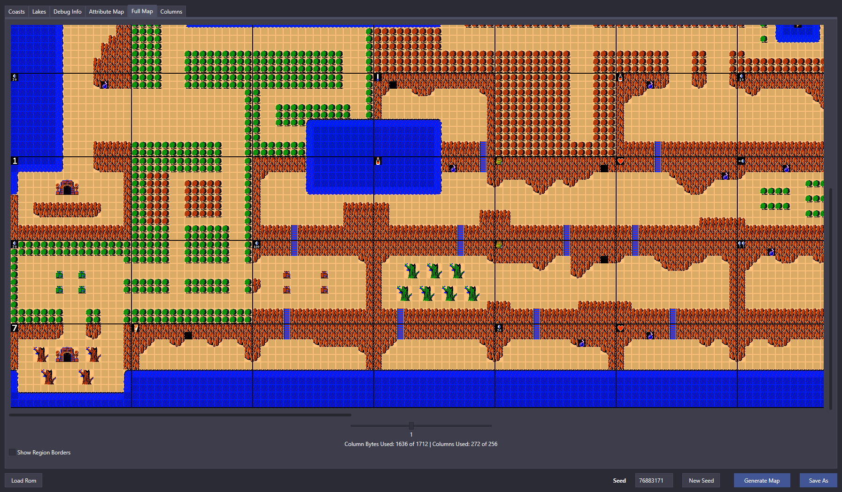The width and height of the screenshot is (842, 492).
Task: Click the 30 rupee icon in the top-left water
Action: pyautogui.click(x=15, y=77)
